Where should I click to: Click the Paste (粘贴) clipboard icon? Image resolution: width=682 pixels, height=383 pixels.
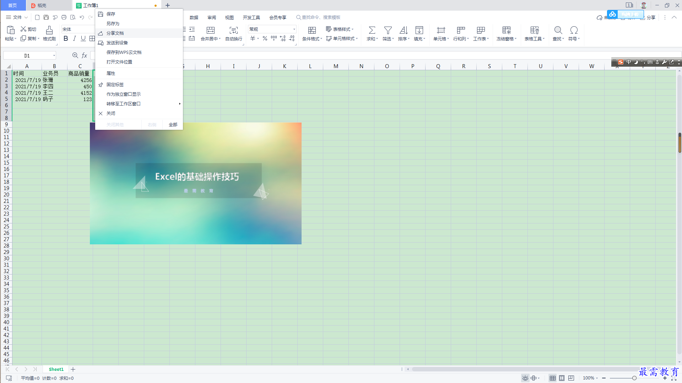pyautogui.click(x=11, y=30)
